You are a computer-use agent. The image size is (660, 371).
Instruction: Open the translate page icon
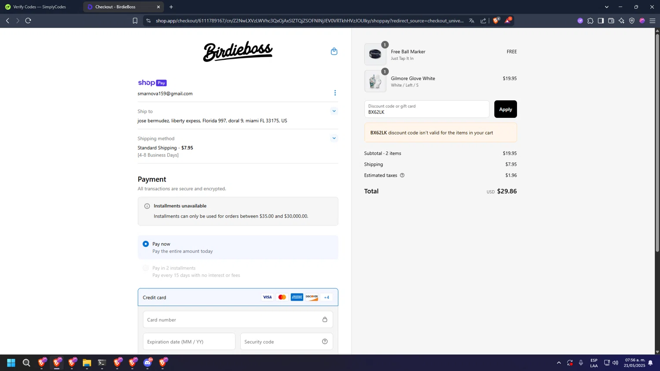tap(472, 21)
